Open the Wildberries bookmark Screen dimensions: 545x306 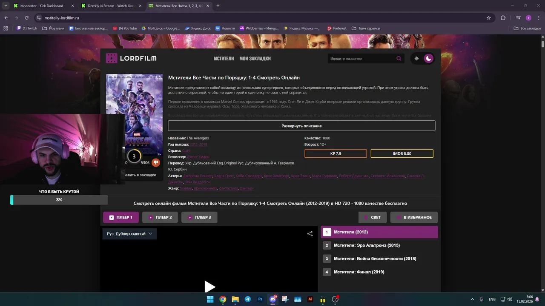pyautogui.click(x=259, y=28)
